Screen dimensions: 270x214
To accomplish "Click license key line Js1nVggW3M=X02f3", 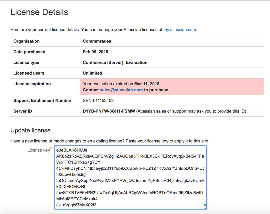I will pos(76,205).
